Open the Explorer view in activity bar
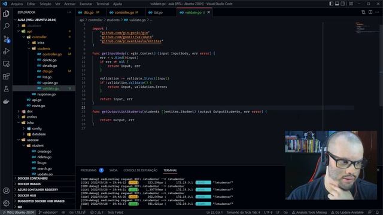 click(x=6, y=14)
